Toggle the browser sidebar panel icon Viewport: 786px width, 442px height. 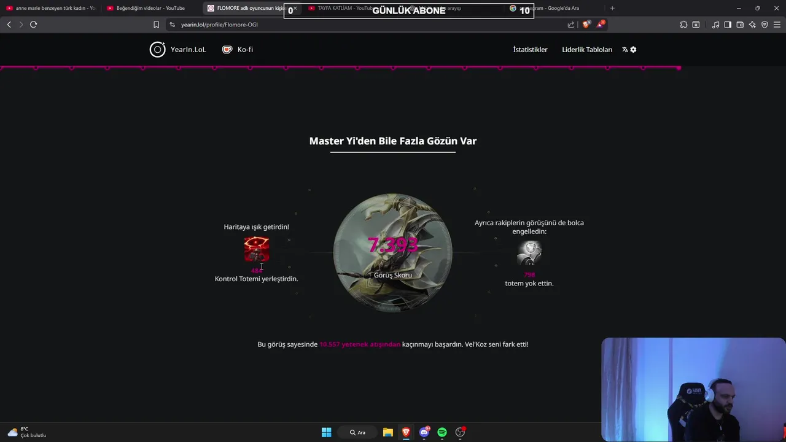tap(728, 25)
